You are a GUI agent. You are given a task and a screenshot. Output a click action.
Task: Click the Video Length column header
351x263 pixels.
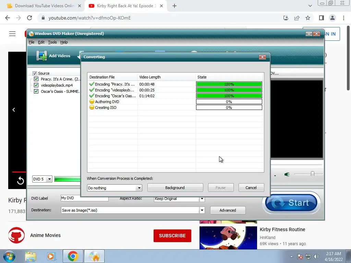point(167,77)
